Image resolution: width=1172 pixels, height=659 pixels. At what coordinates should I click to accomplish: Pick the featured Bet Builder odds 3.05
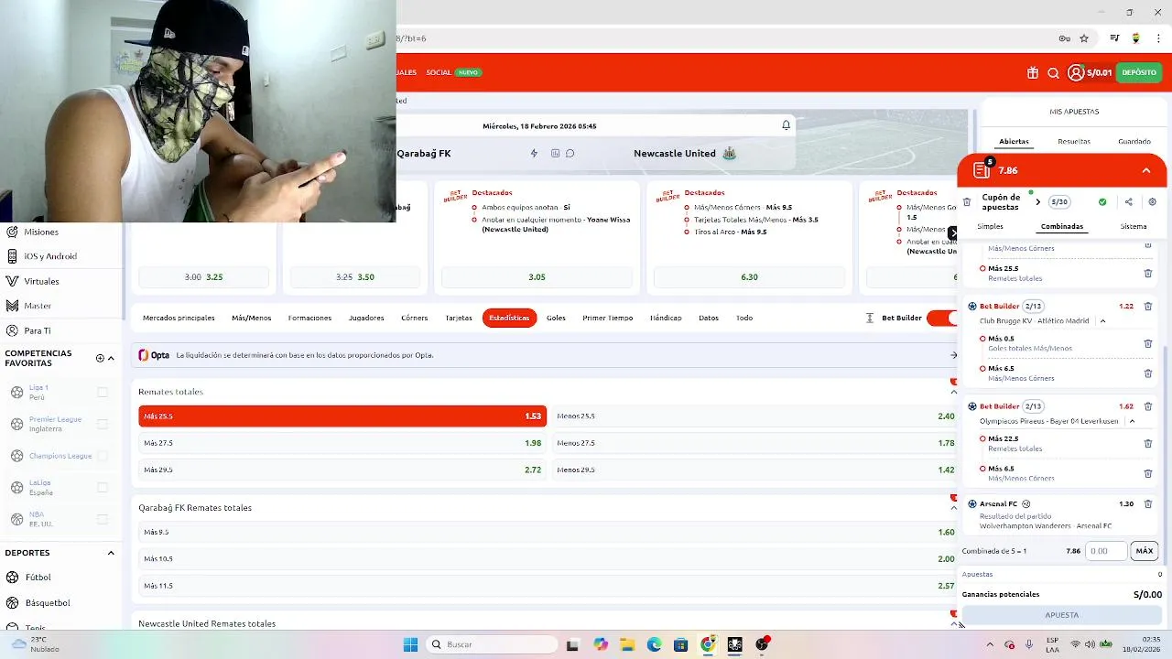tap(537, 276)
